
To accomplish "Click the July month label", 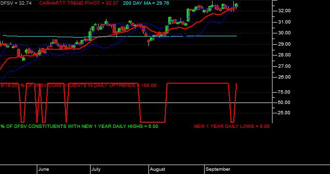I will pyautogui.click(x=96, y=169).
